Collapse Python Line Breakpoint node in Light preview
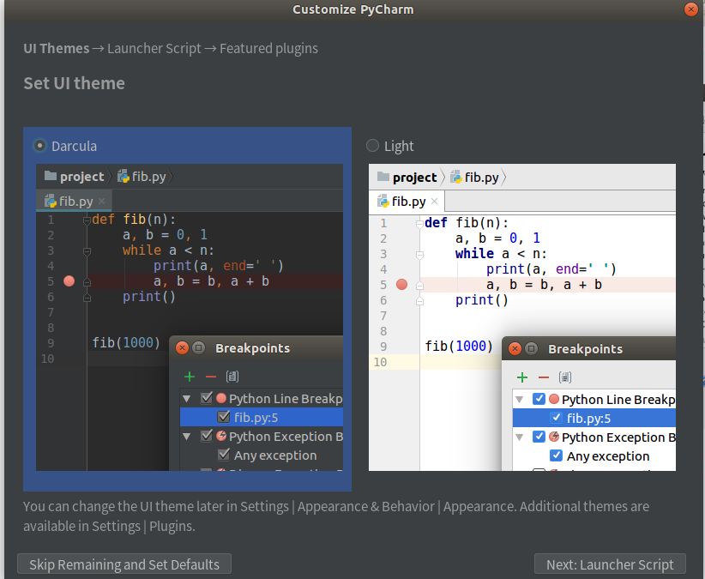This screenshot has width=705, height=579. tap(519, 400)
